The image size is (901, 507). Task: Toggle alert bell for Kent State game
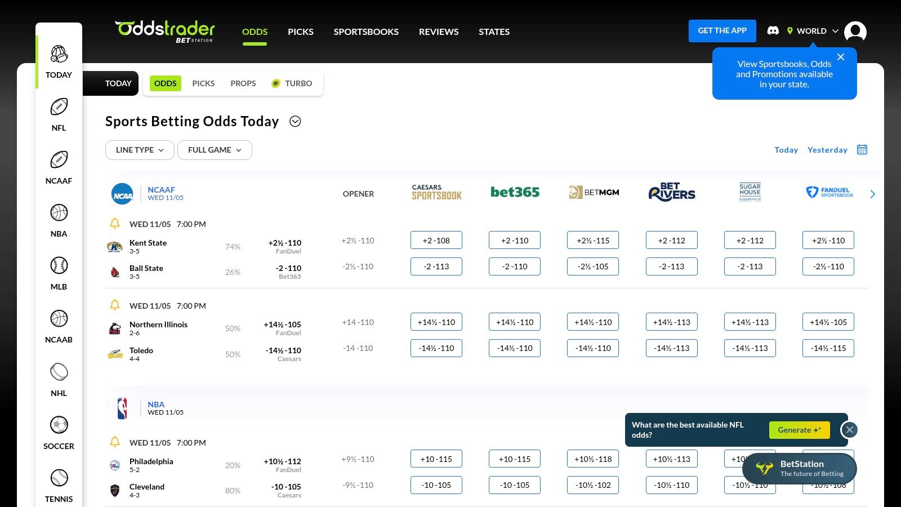pyautogui.click(x=115, y=224)
